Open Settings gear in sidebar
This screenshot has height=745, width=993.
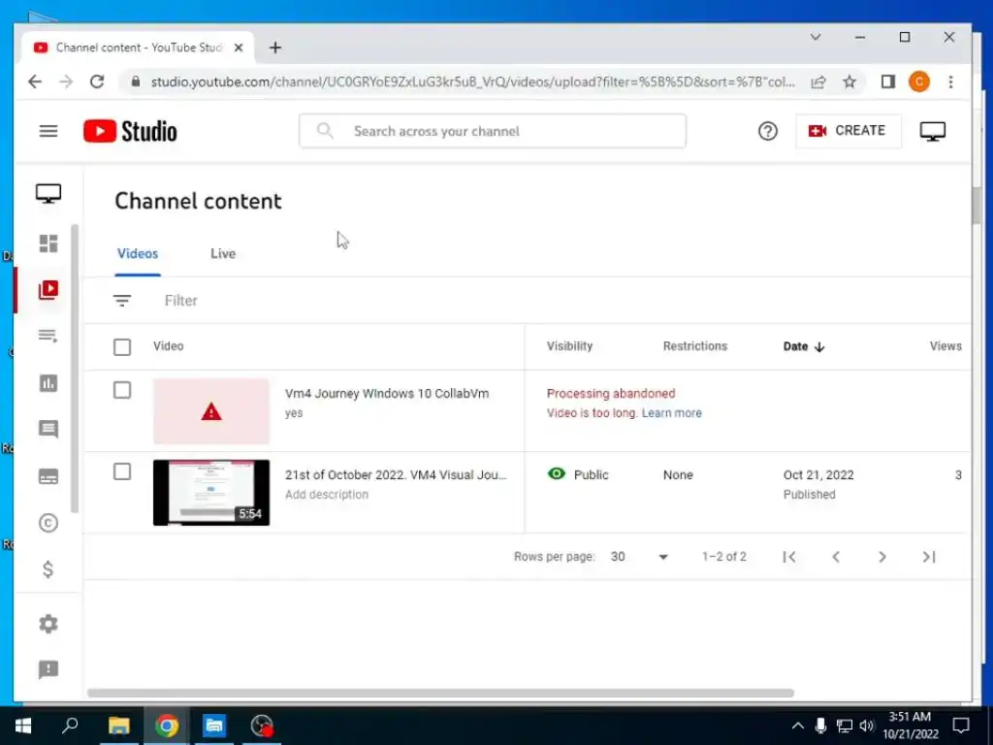[x=48, y=624]
